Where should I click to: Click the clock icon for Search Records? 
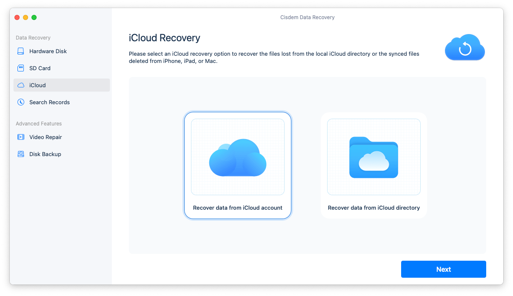[21, 102]
